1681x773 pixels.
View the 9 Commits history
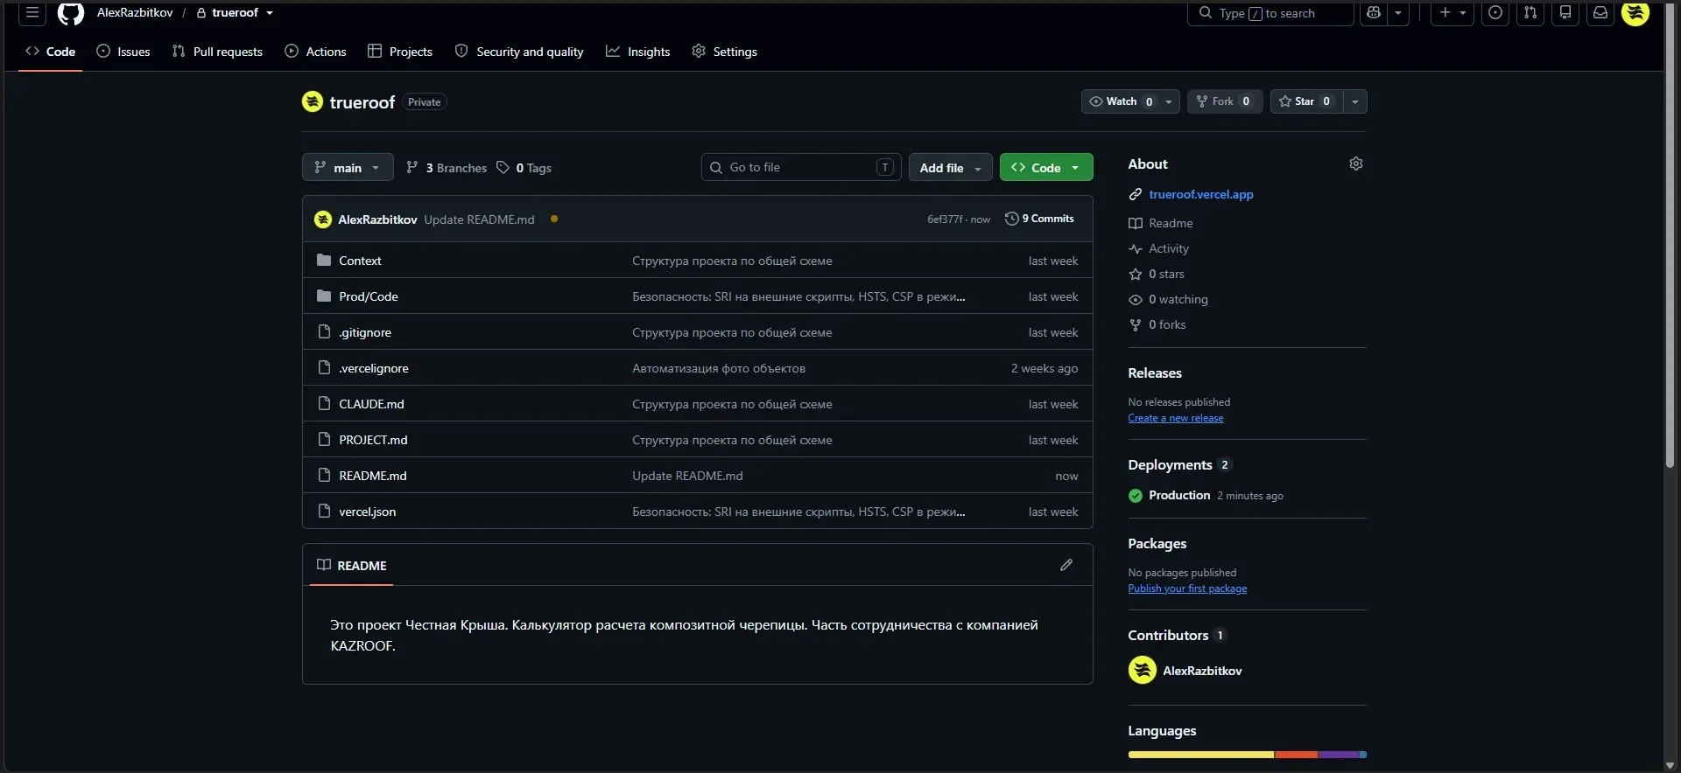1039,219
